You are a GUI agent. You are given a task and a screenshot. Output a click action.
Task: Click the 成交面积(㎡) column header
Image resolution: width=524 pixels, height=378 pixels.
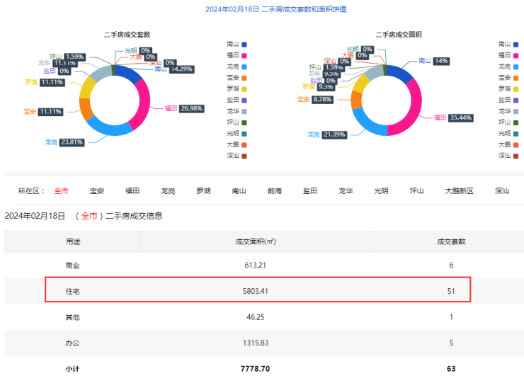point(256,241)
